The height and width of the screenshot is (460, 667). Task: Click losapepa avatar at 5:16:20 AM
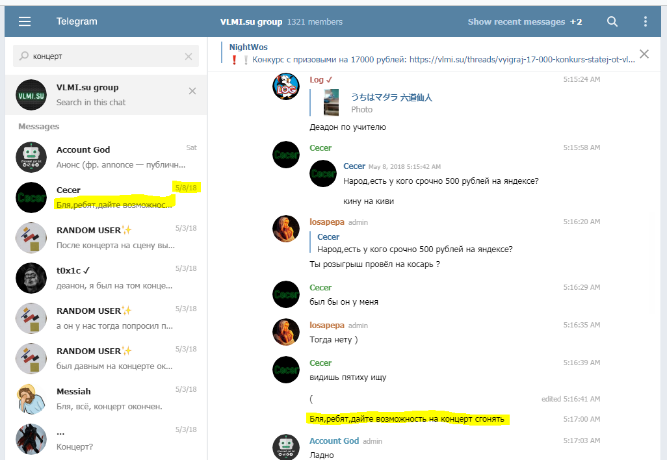coord(286,229)
